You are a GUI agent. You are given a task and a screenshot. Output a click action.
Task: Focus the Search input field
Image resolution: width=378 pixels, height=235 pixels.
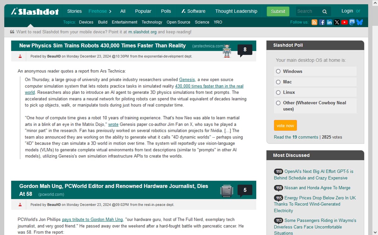(308, 11)
